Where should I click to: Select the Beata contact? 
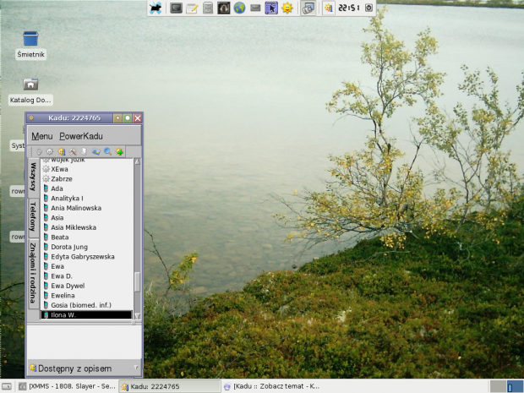(87, 237)
